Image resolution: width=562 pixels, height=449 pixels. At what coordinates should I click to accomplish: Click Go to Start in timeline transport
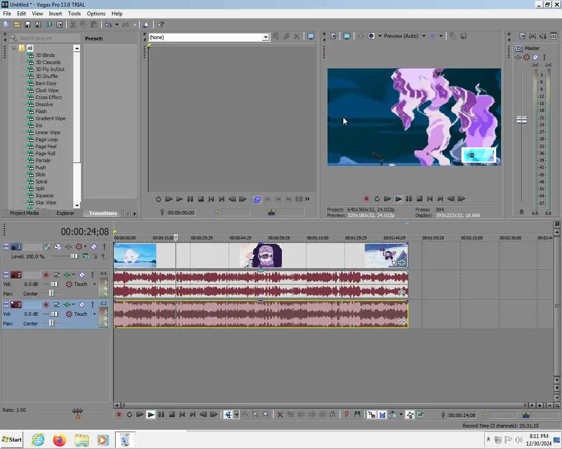pyautogui.click(x=182, y=414)
